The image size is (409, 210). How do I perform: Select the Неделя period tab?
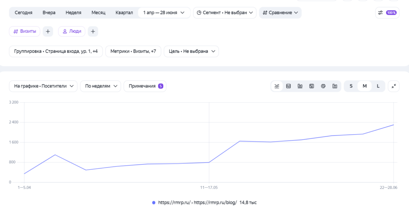point(73,12)
